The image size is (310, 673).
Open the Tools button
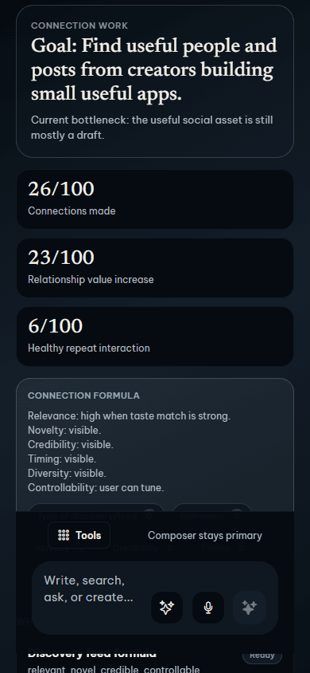(79, 535)
